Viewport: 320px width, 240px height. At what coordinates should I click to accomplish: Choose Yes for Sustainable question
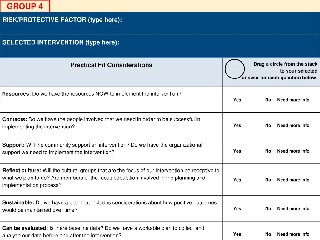pos(237,208)
